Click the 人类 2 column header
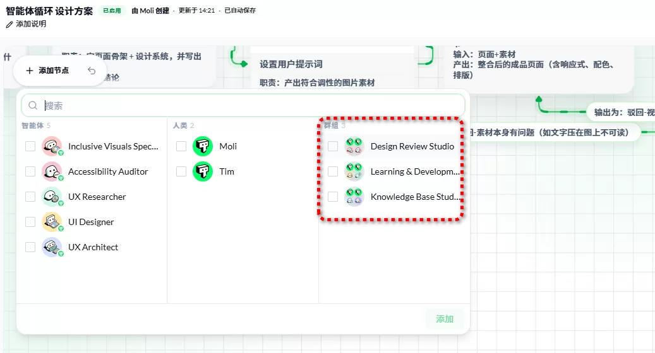This screenshot has height=353, width=655. click(x=183, y=125)
